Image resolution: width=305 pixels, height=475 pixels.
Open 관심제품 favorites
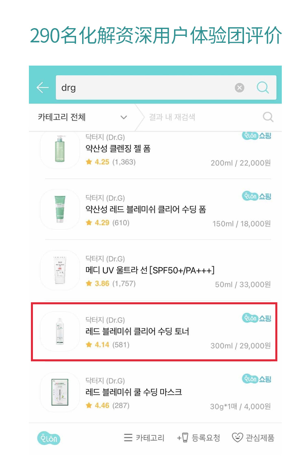(x=253, y=438)
